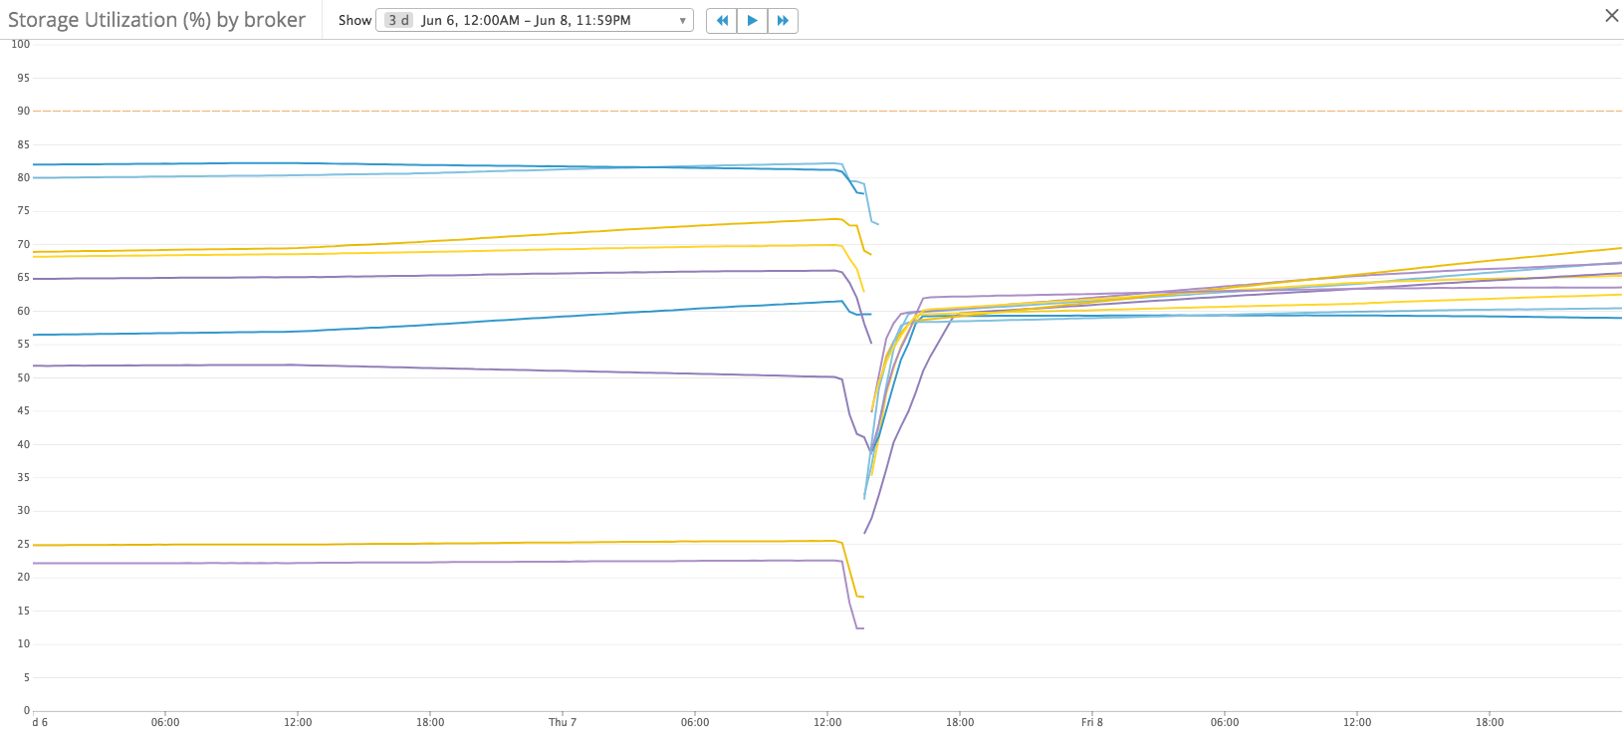Click the dropdown arrow in time selector
This screenshot has width=1624, height=738.
(x=682, y=21)
